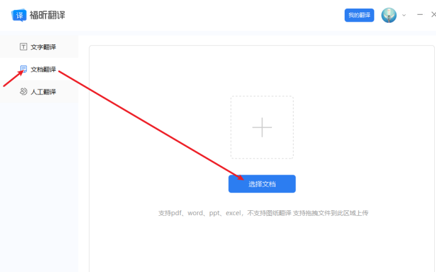Screen dimensions: 436x272
Task: Click the 福昕翻译 app logo icon
Action: tap(19, 15)
